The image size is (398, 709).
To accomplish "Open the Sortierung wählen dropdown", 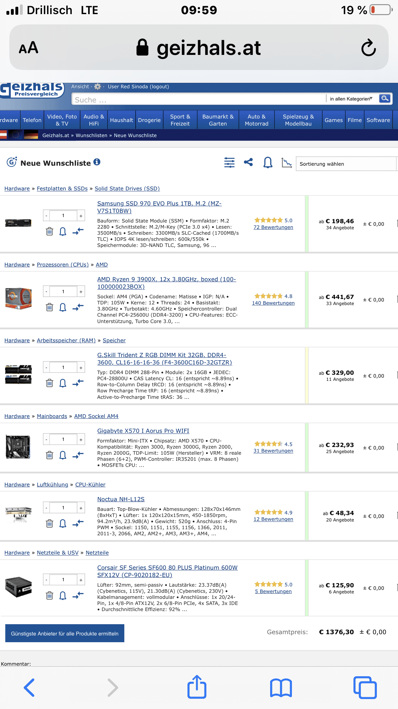I will point(346,164).
